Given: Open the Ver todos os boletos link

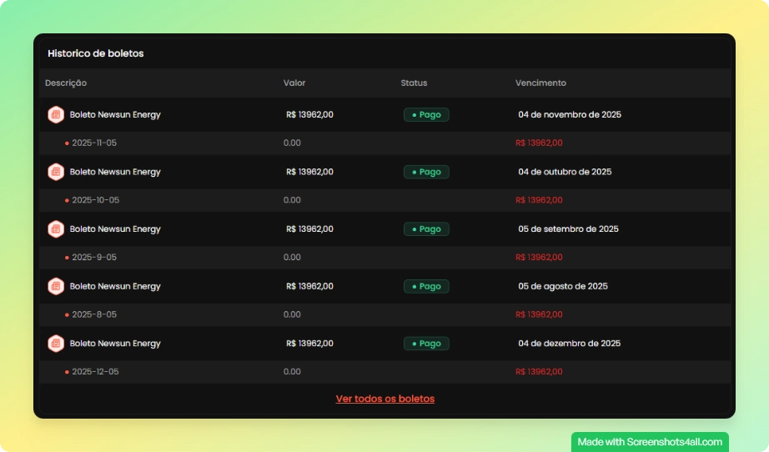Looking at the screenshot, I should coord(384,399).
